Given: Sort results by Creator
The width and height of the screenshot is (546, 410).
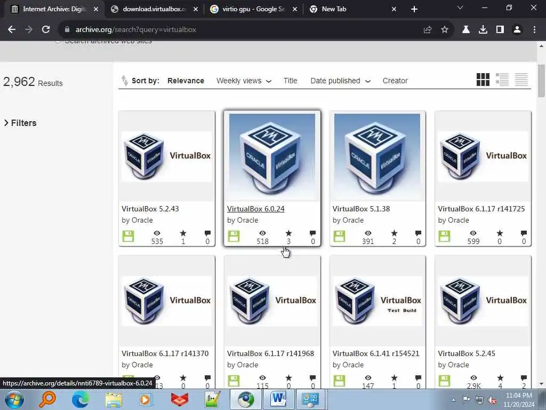Looking at the screenshot, I should point(395,81).
